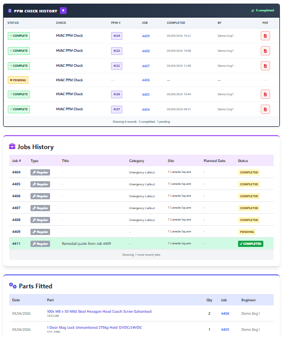Click Emergency Callout category for job 4407
Screen dimensions: 284x337
click(141, 208)
